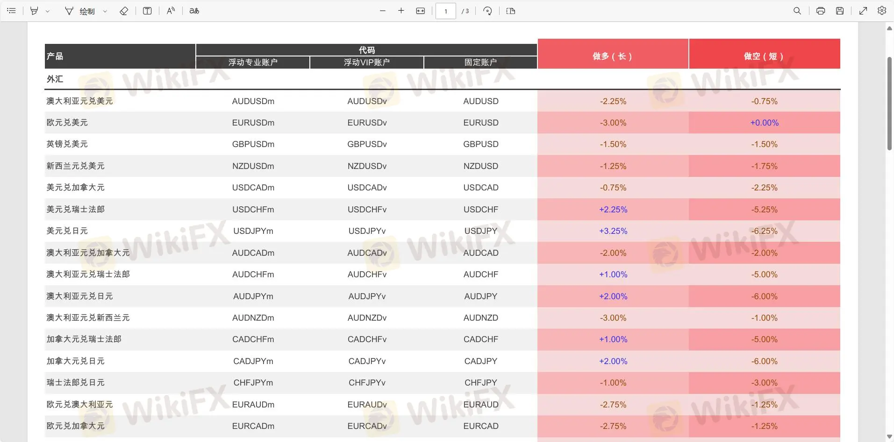The image size is (894, 442).
Task: Enter full screen viewing mode
Action: point(863,11)
